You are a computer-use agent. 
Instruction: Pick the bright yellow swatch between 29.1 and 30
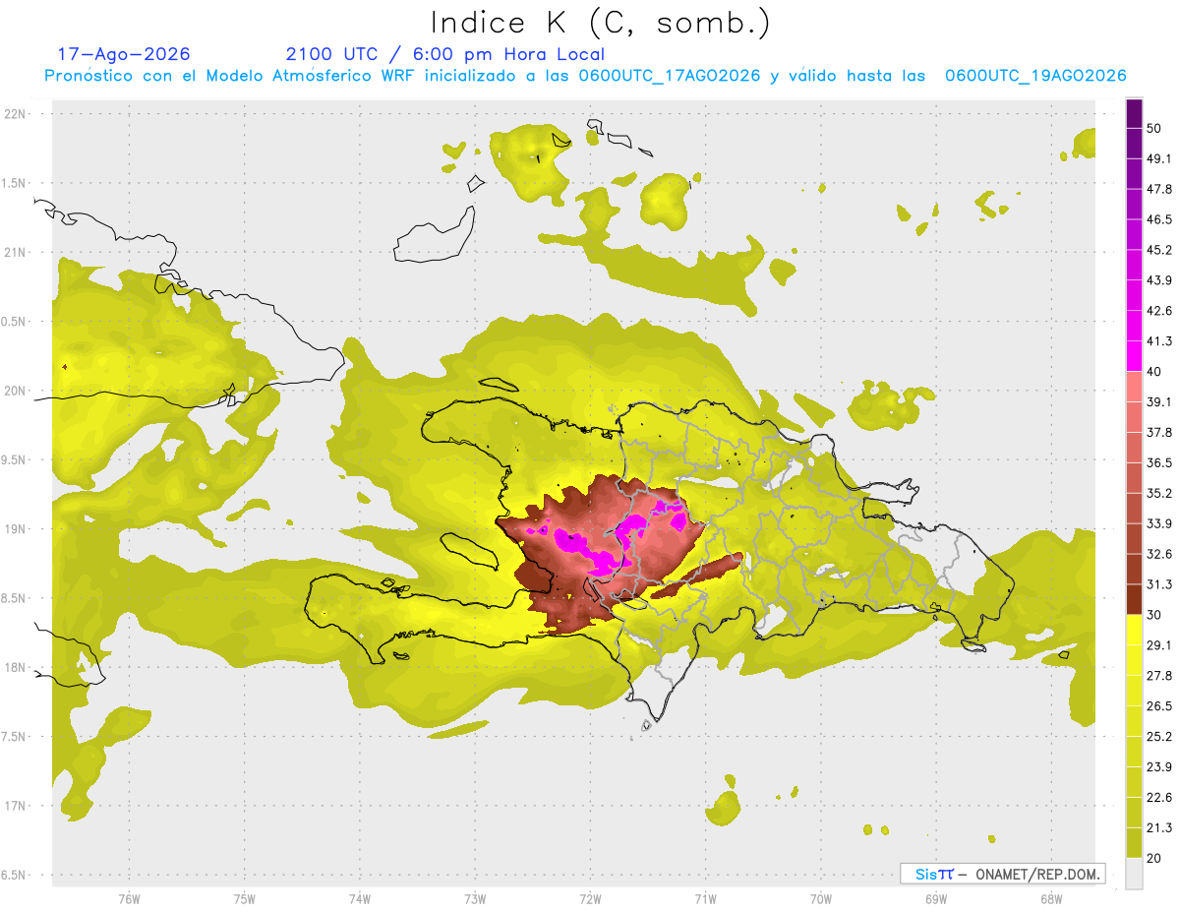coord(1134,630)
